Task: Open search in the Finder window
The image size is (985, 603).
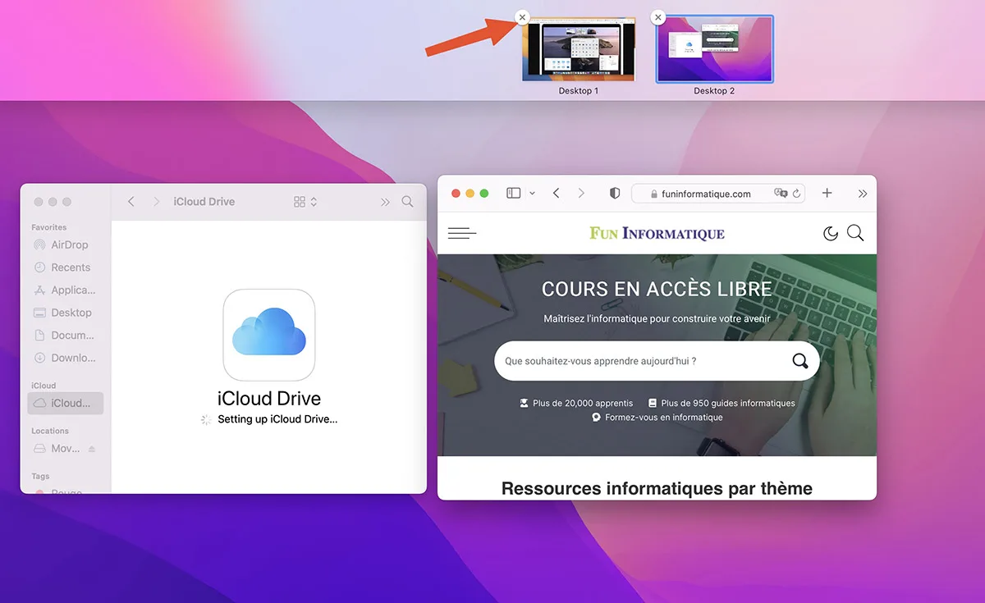Action: (407, 202)
